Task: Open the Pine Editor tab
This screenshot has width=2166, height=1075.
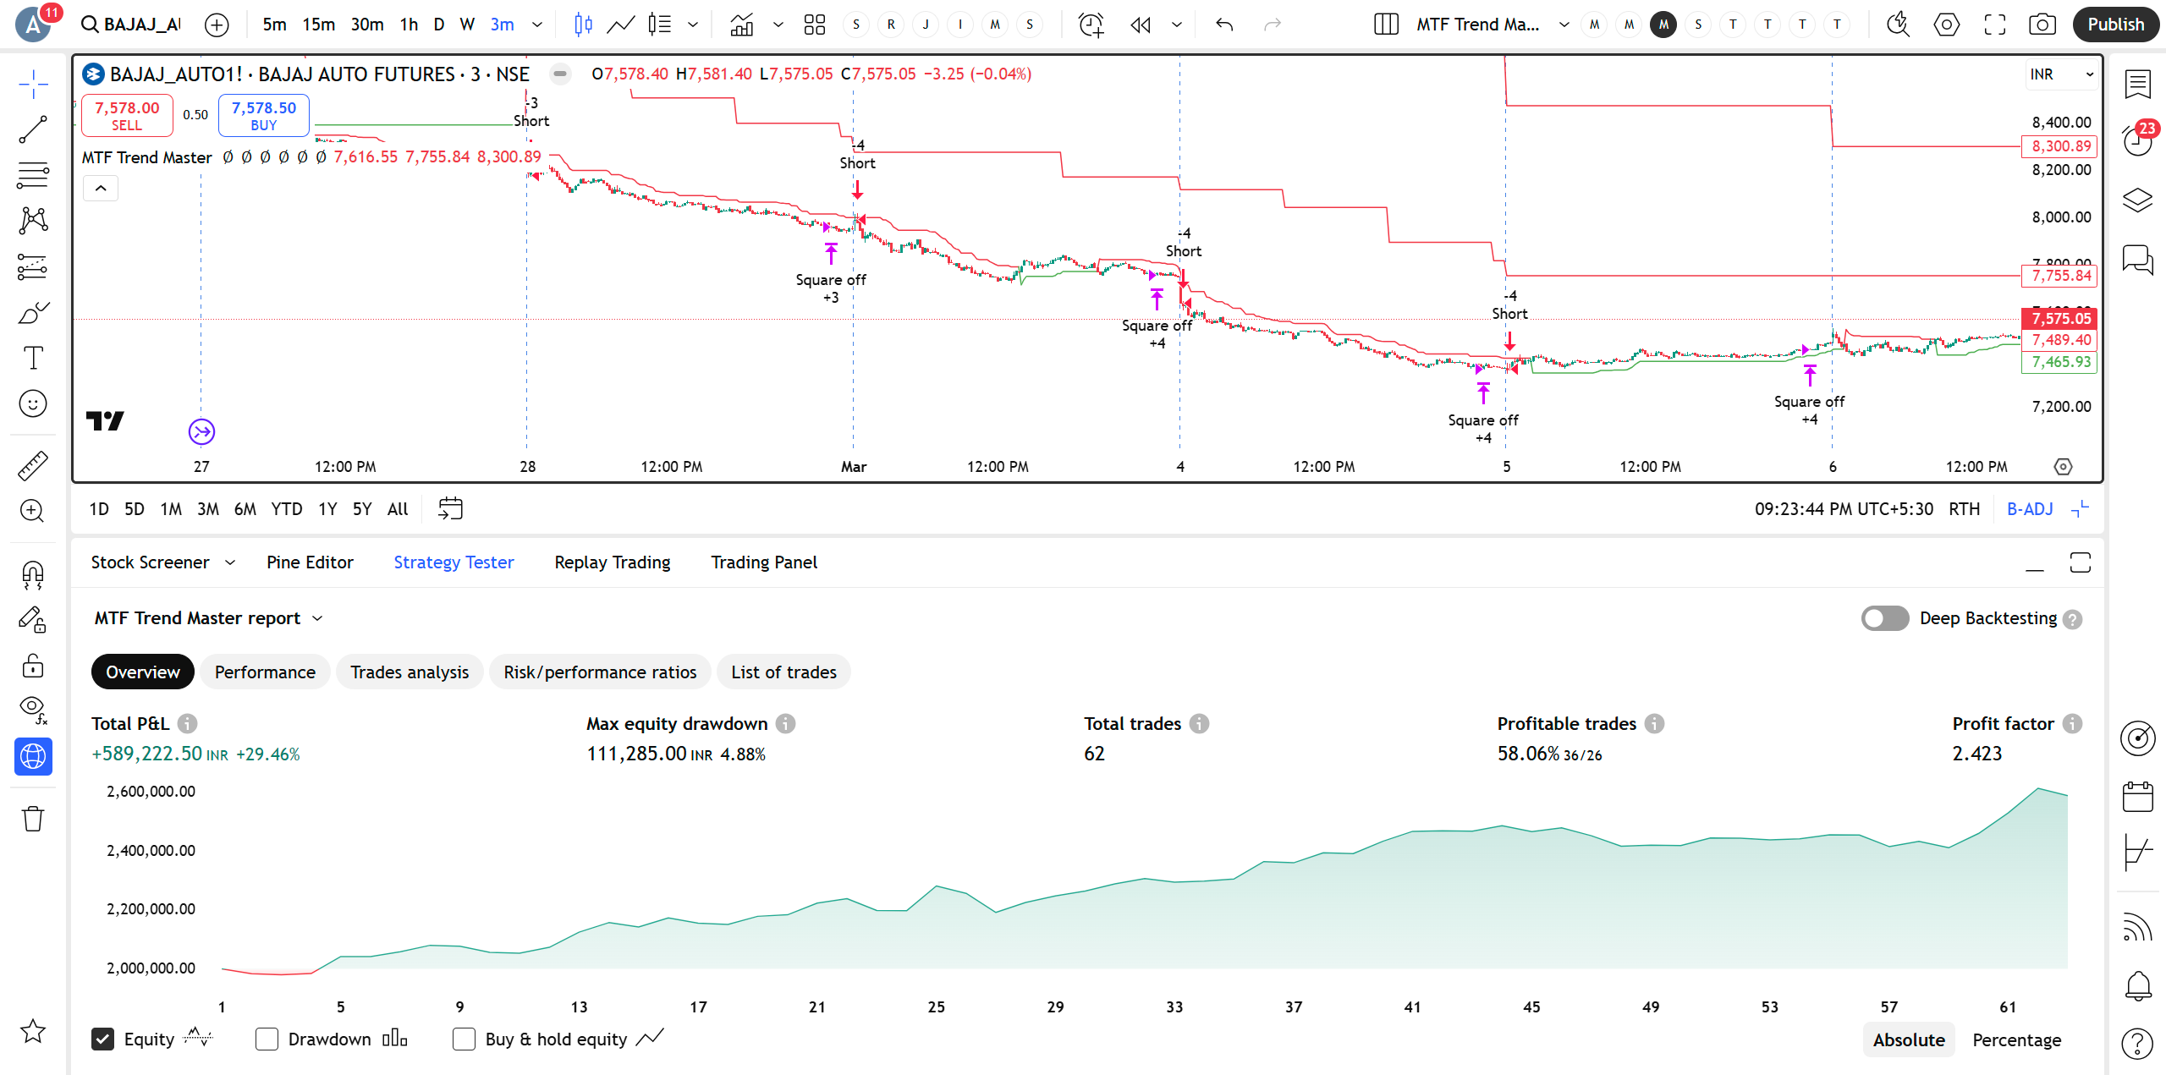Action: click(x=310, y=562)
